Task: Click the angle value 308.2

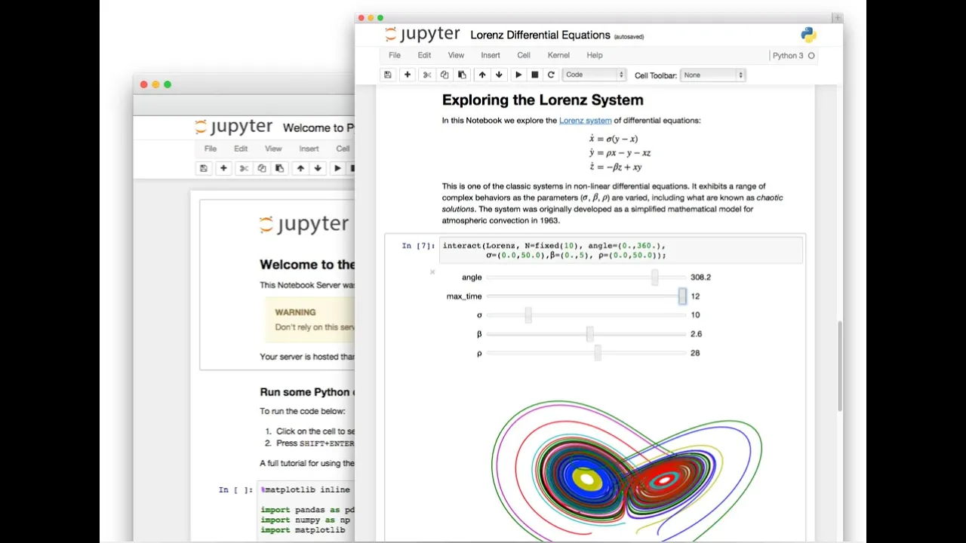Action: pyautogui.click(x=700, y=278)
